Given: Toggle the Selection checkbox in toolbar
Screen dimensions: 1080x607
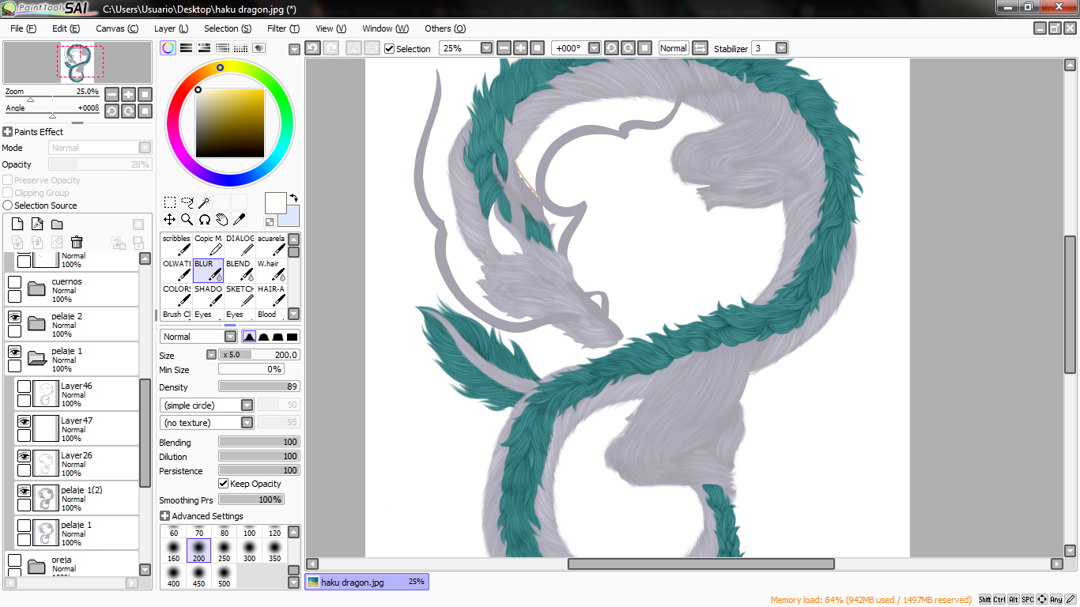Looking at the screenshot, I should click(x=389, y=49).
